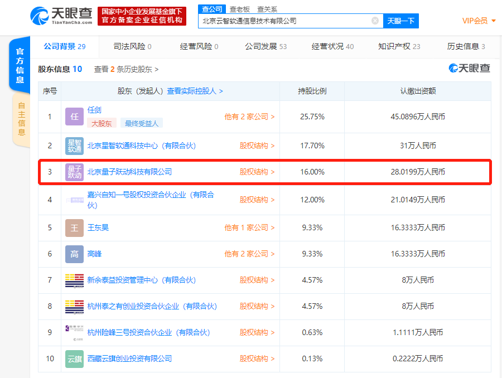502x378 pixels.
Task: Click the 云旗 company logo icon
Action: (x=74, y=359)
